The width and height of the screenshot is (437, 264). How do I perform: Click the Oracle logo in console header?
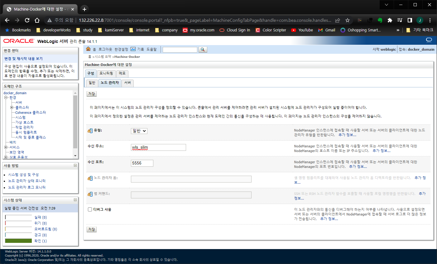[19, 41]
